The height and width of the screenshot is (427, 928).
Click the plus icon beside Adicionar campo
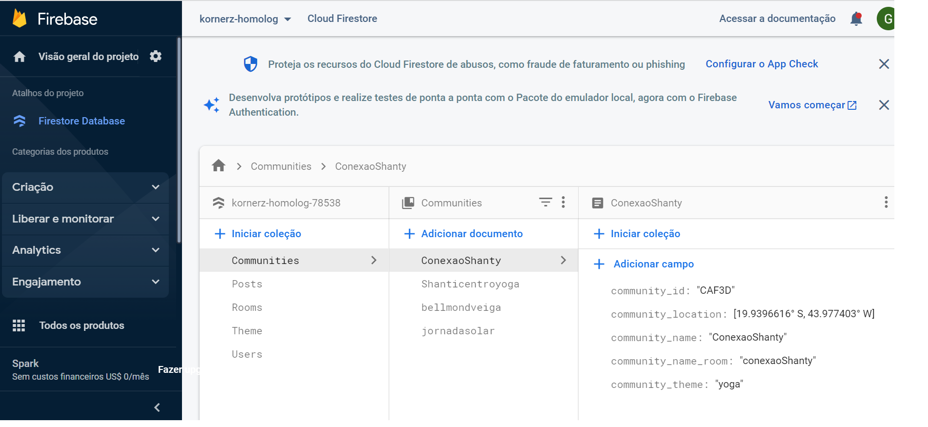pyautogui.click(x=599, y=264)
